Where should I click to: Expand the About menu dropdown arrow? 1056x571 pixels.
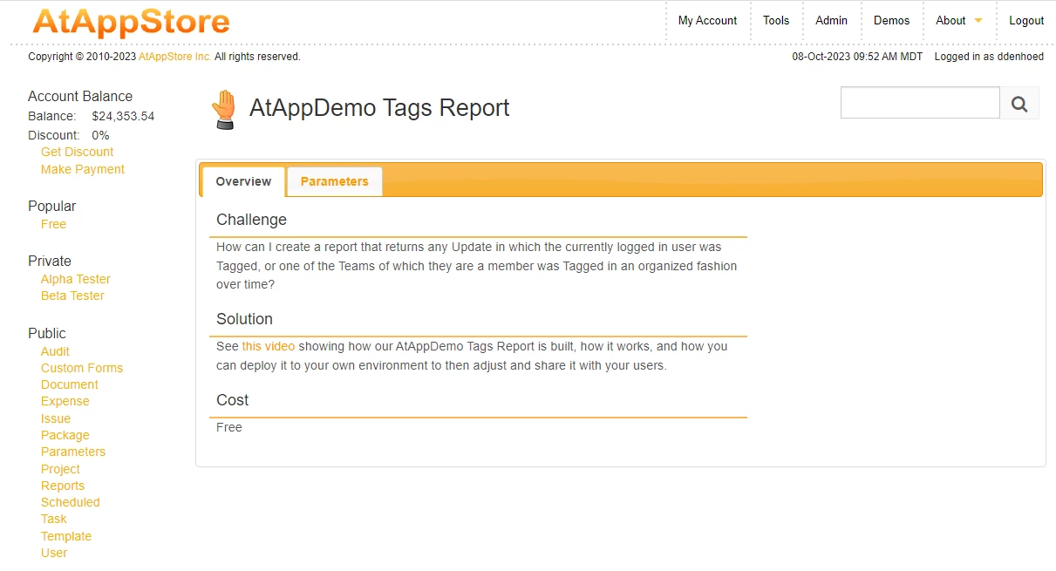click(978, 21)
